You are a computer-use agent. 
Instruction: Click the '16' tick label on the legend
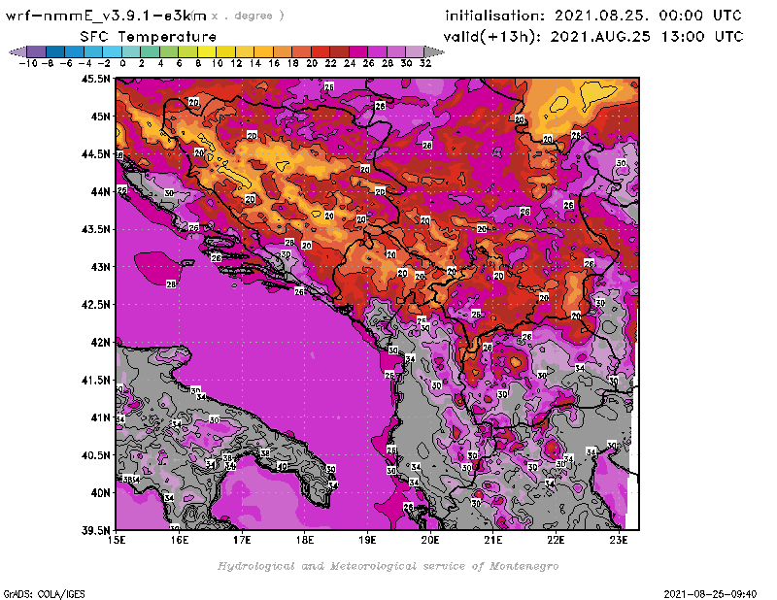click(x=274, y=64)
